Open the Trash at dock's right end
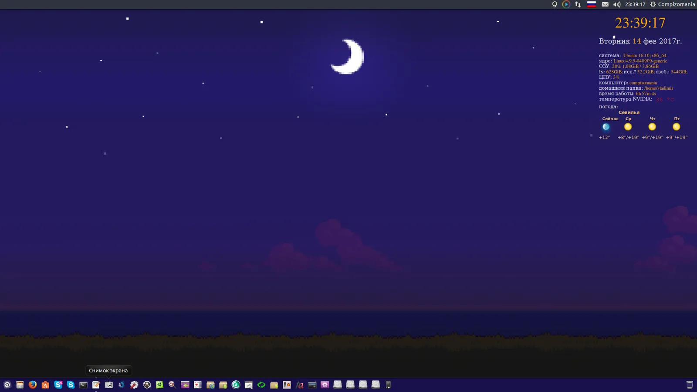This screenshot has width=697, height=392. [x=690, y=385]
